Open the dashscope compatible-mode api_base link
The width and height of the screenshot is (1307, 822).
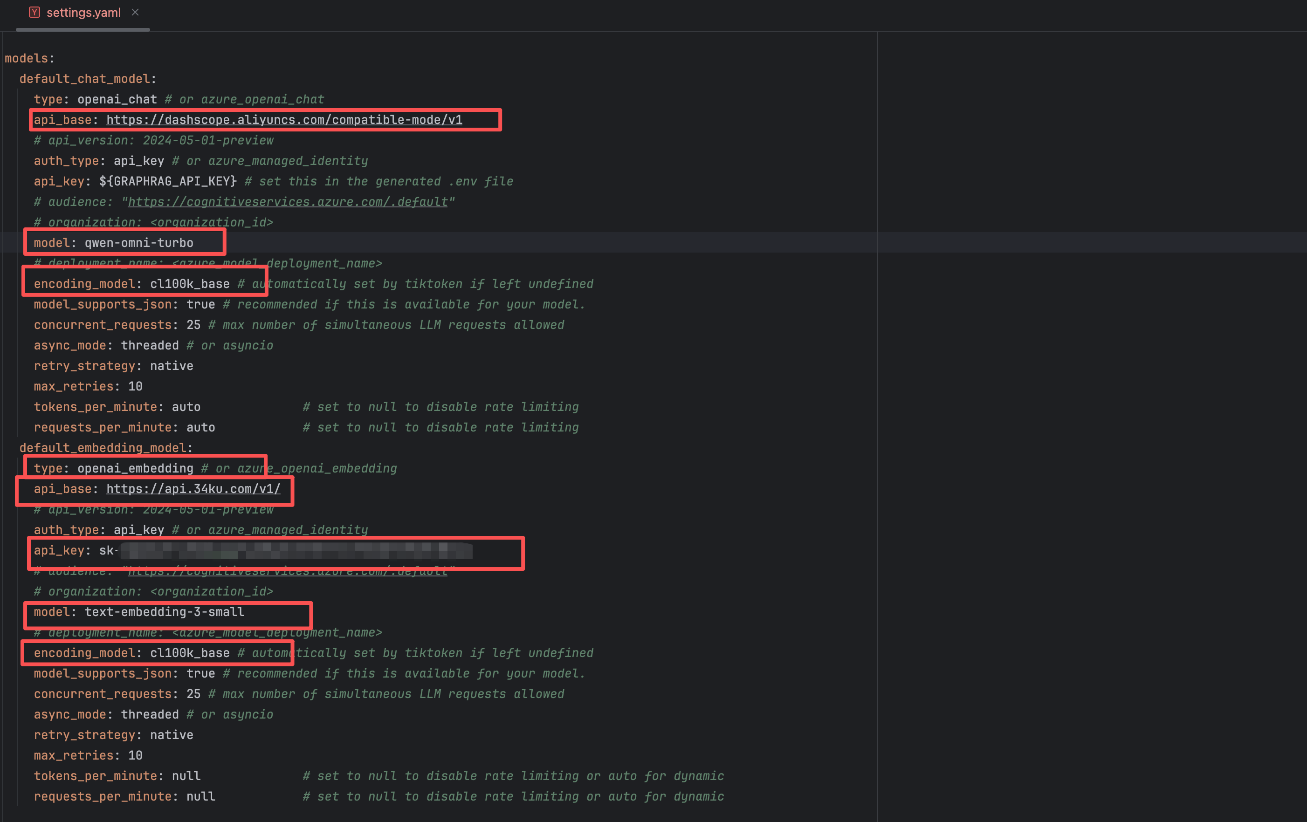click(284, 119)
